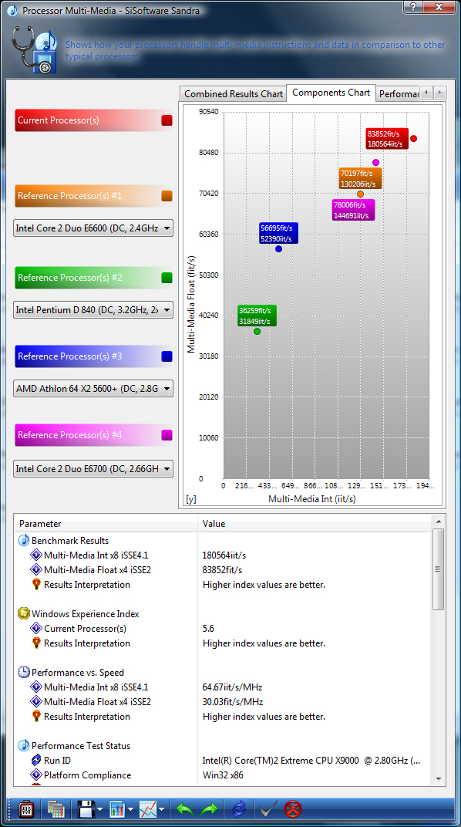Click the Performance vs. Speed clock icon
This screenshot has width=461, height=827.
(x=24, y=673)
